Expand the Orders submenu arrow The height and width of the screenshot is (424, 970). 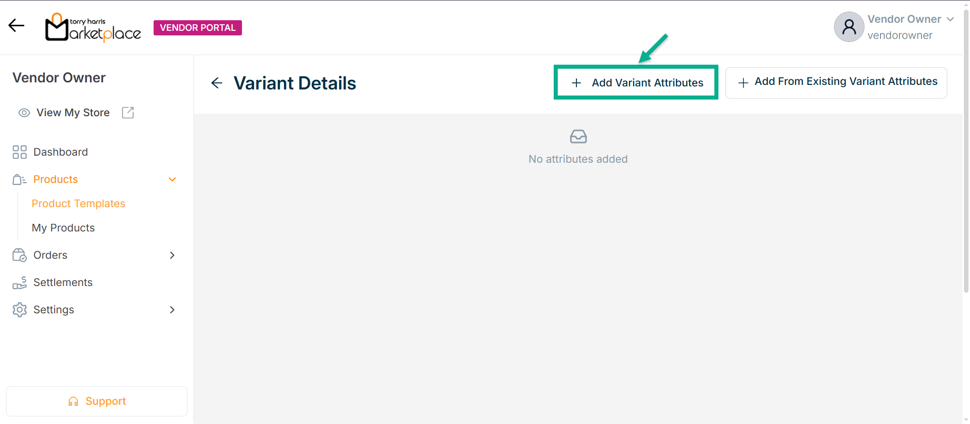pyautogui.click(x=172, y=255)
